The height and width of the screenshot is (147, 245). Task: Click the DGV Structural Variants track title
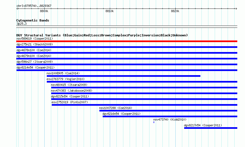[x=102, y=35]
